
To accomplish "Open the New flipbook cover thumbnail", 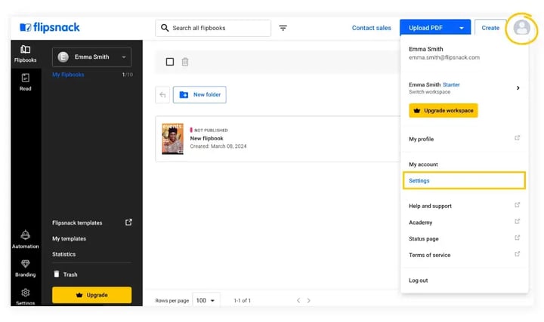I will (172, 139).
